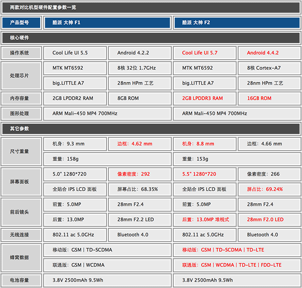Click the "Android 4.2.2" cell
Image resolution: width=302 pixels, height=288 pixels.
pyautogui.click(x=140, y=53)
